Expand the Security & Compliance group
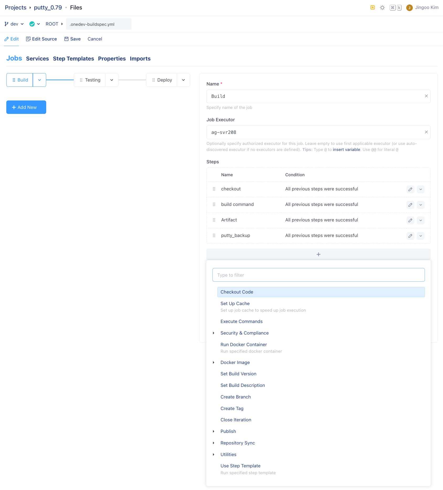Viewport: 443px width, 490px height. (x=214, y=333)
